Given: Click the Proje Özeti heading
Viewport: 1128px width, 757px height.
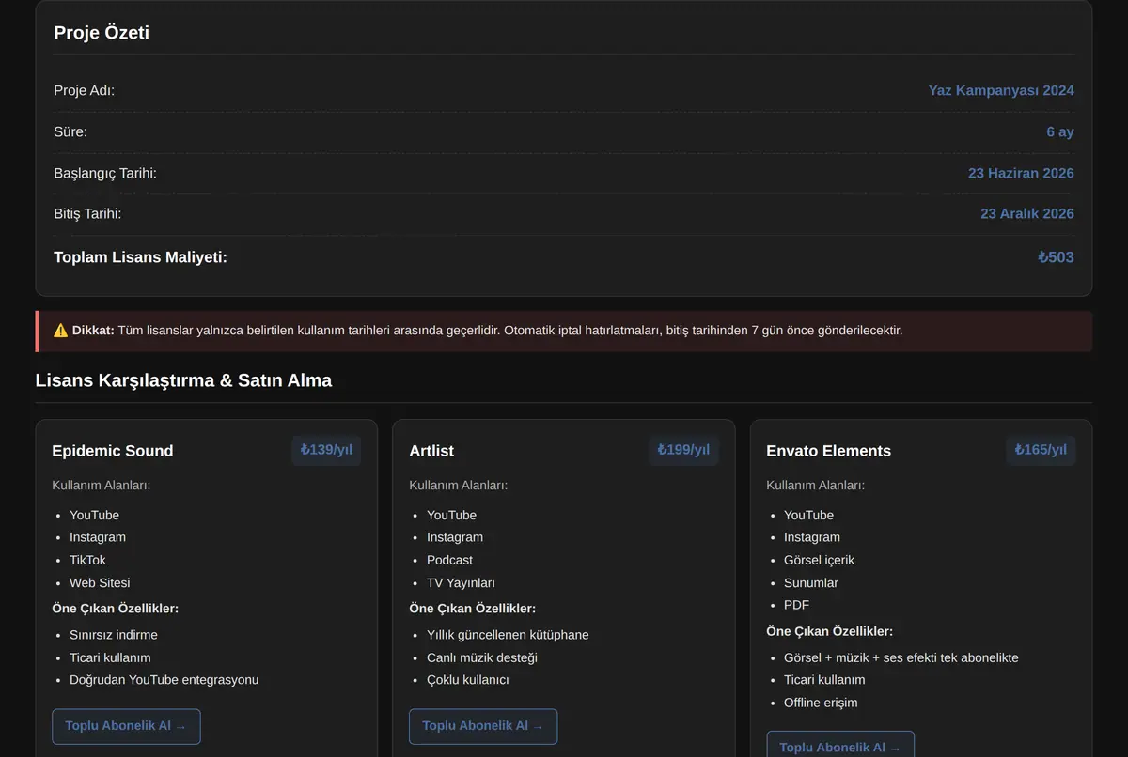Looking at the screenshot, I should coord(102,33).
